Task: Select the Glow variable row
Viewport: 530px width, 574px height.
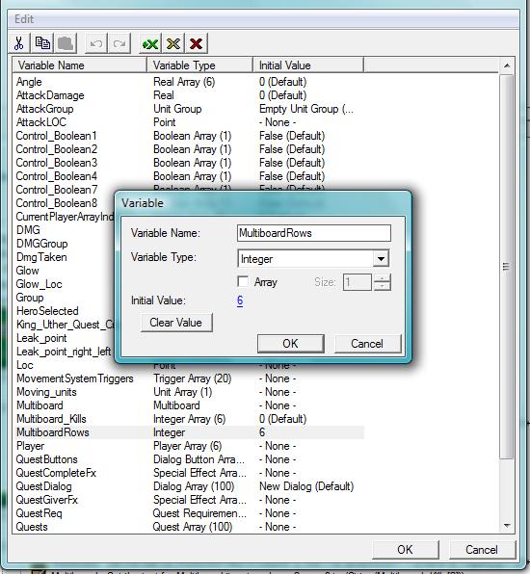Action: tap(28, 271)
